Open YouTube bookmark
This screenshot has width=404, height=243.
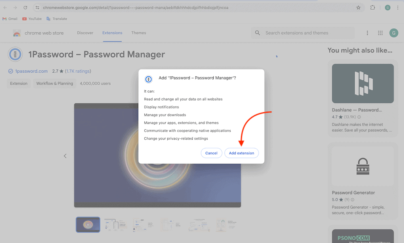pyautogui.click(x=32, y=19)
